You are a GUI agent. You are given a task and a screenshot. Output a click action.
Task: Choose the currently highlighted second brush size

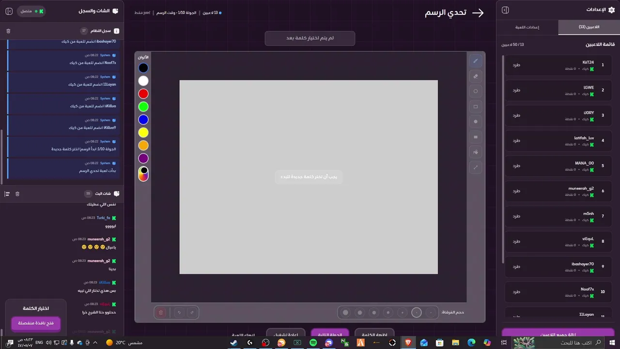tap(417, 313)
